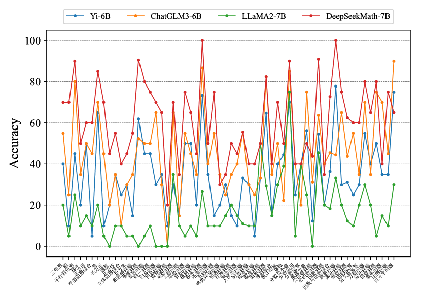This screenshot has width=421, height=300.
Task: Click the 20 tick label on y-axis
Action: (x=35, y=205)
